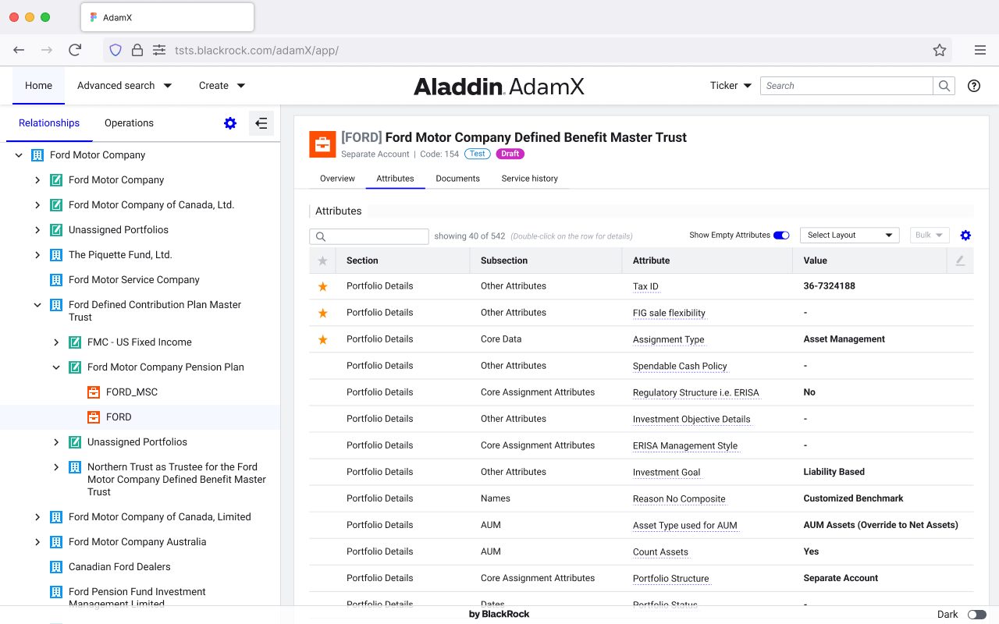Expand The Piquette Fund, Ltd. node
999x624 pixels.
coord(37,255)
